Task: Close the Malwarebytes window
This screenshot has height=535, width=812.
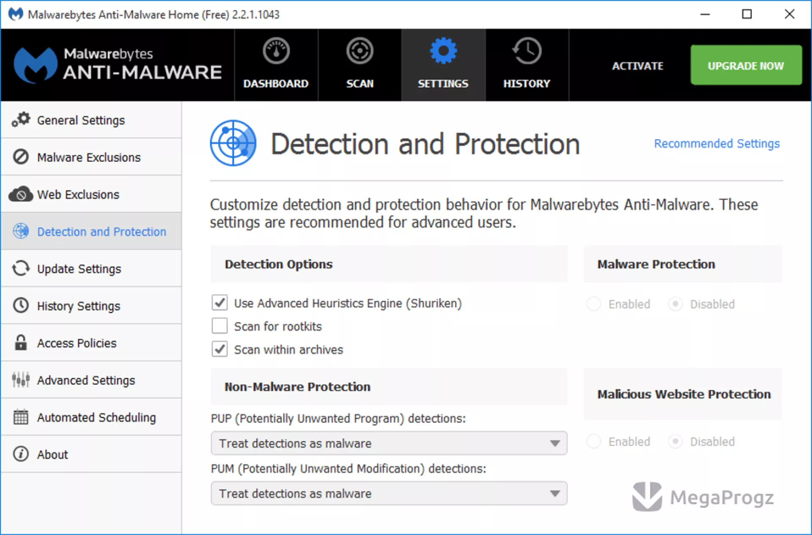Action: click(789, 14)
